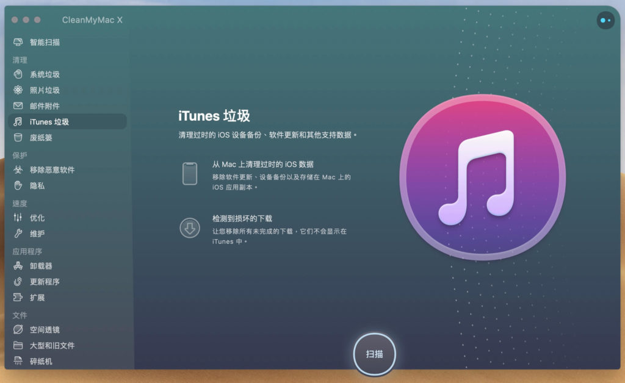Close the CleanMyMac X window
Image resolution: width=625 pixels, height=383 pixels.
15,20
